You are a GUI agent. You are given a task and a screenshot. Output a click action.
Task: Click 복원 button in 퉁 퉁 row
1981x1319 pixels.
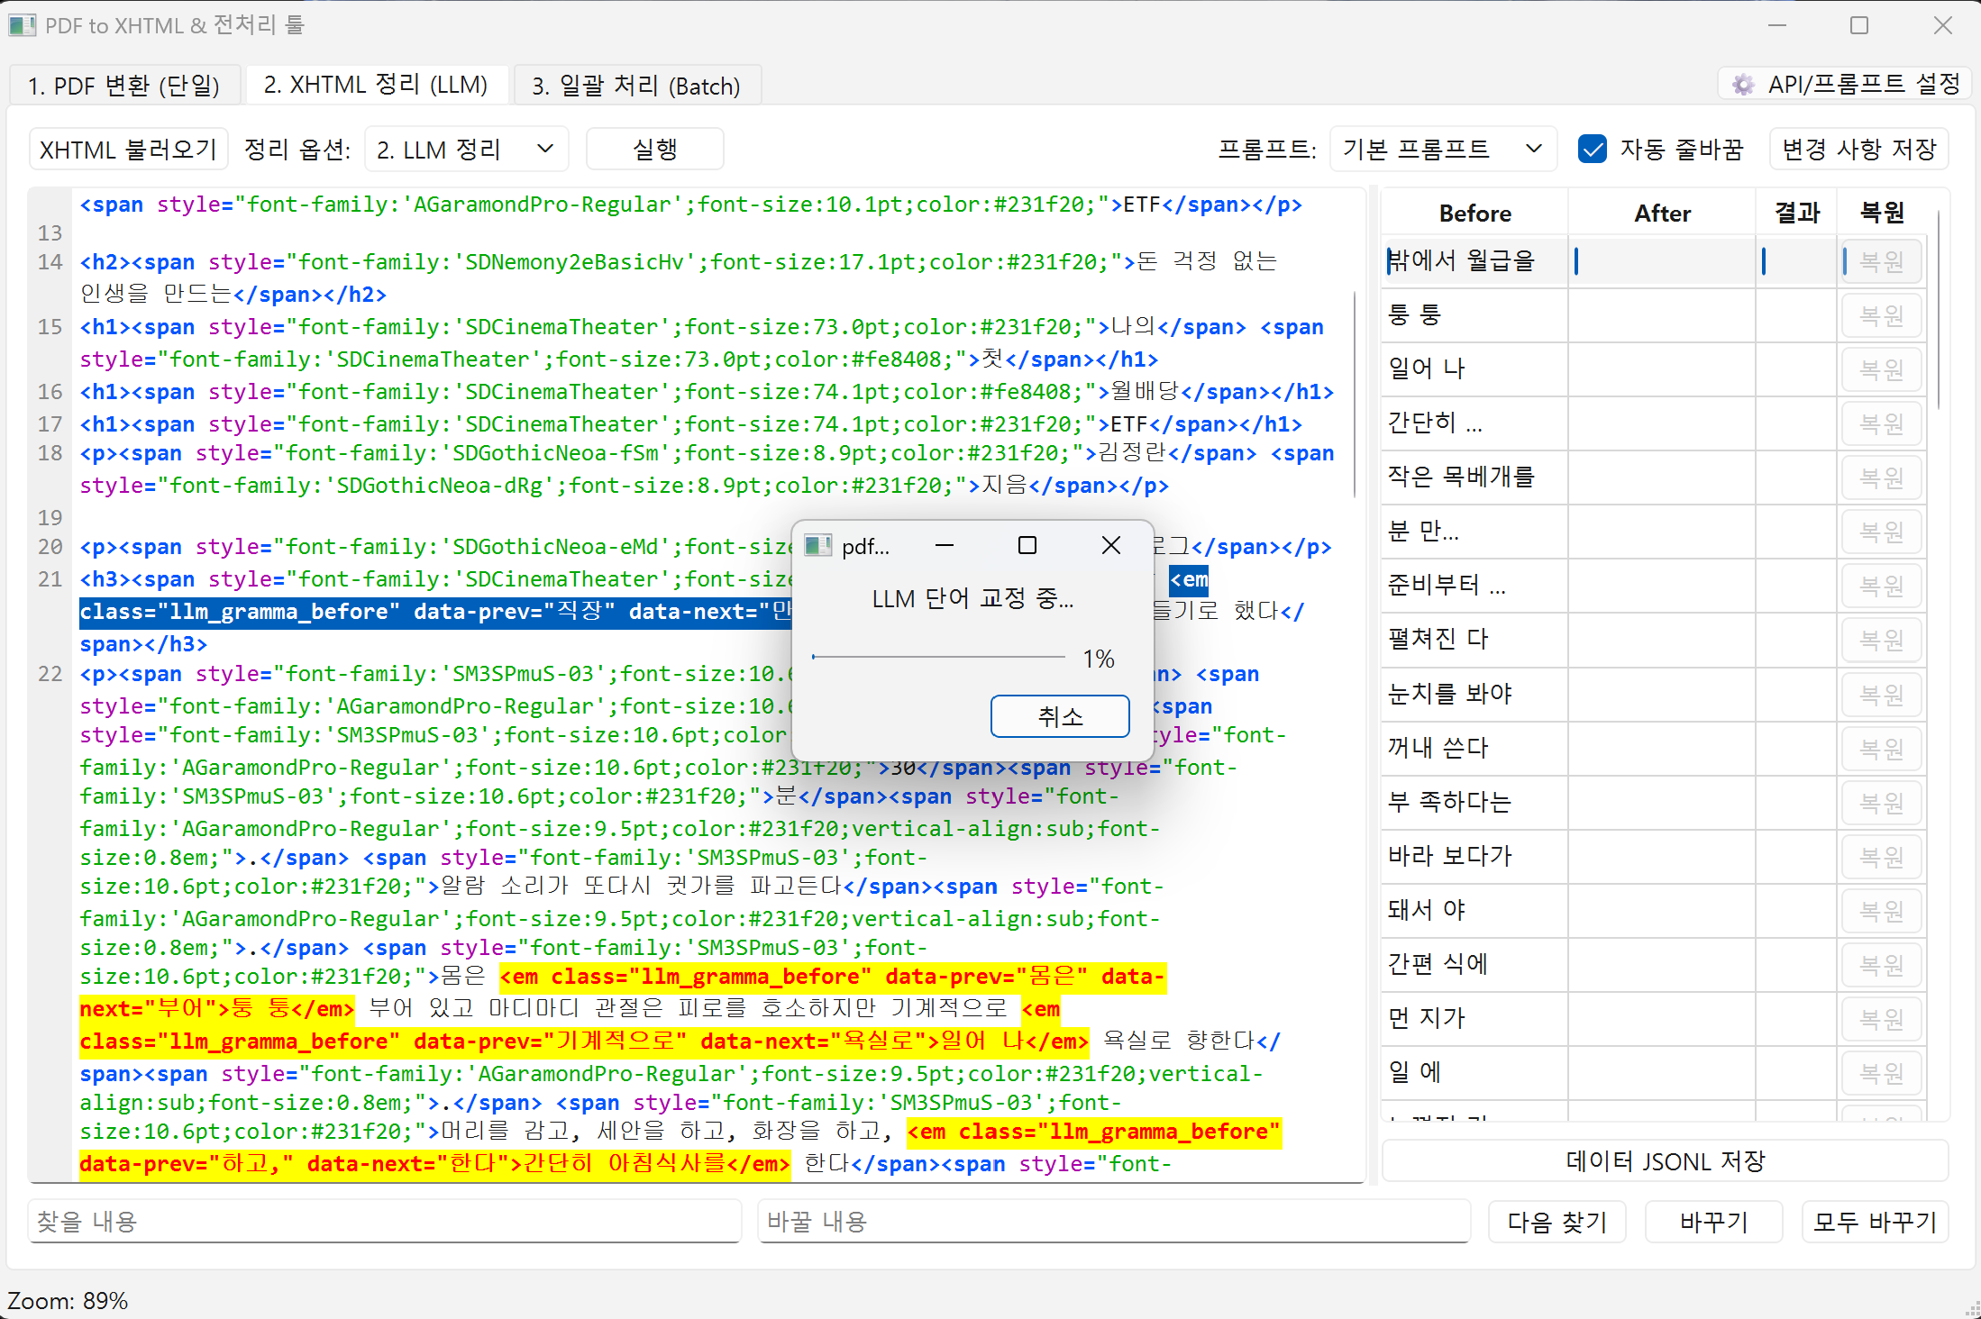tap(1881, 315)
